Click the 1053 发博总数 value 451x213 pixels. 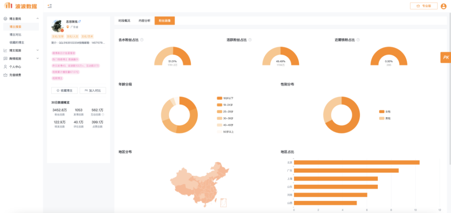[x=78, y=110]
